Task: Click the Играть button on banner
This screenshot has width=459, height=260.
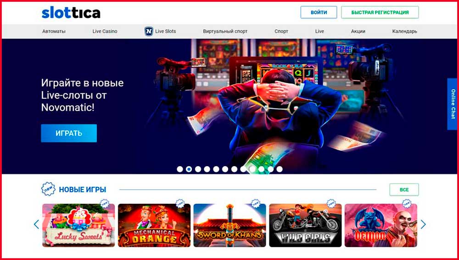Action: pos(69,133)
